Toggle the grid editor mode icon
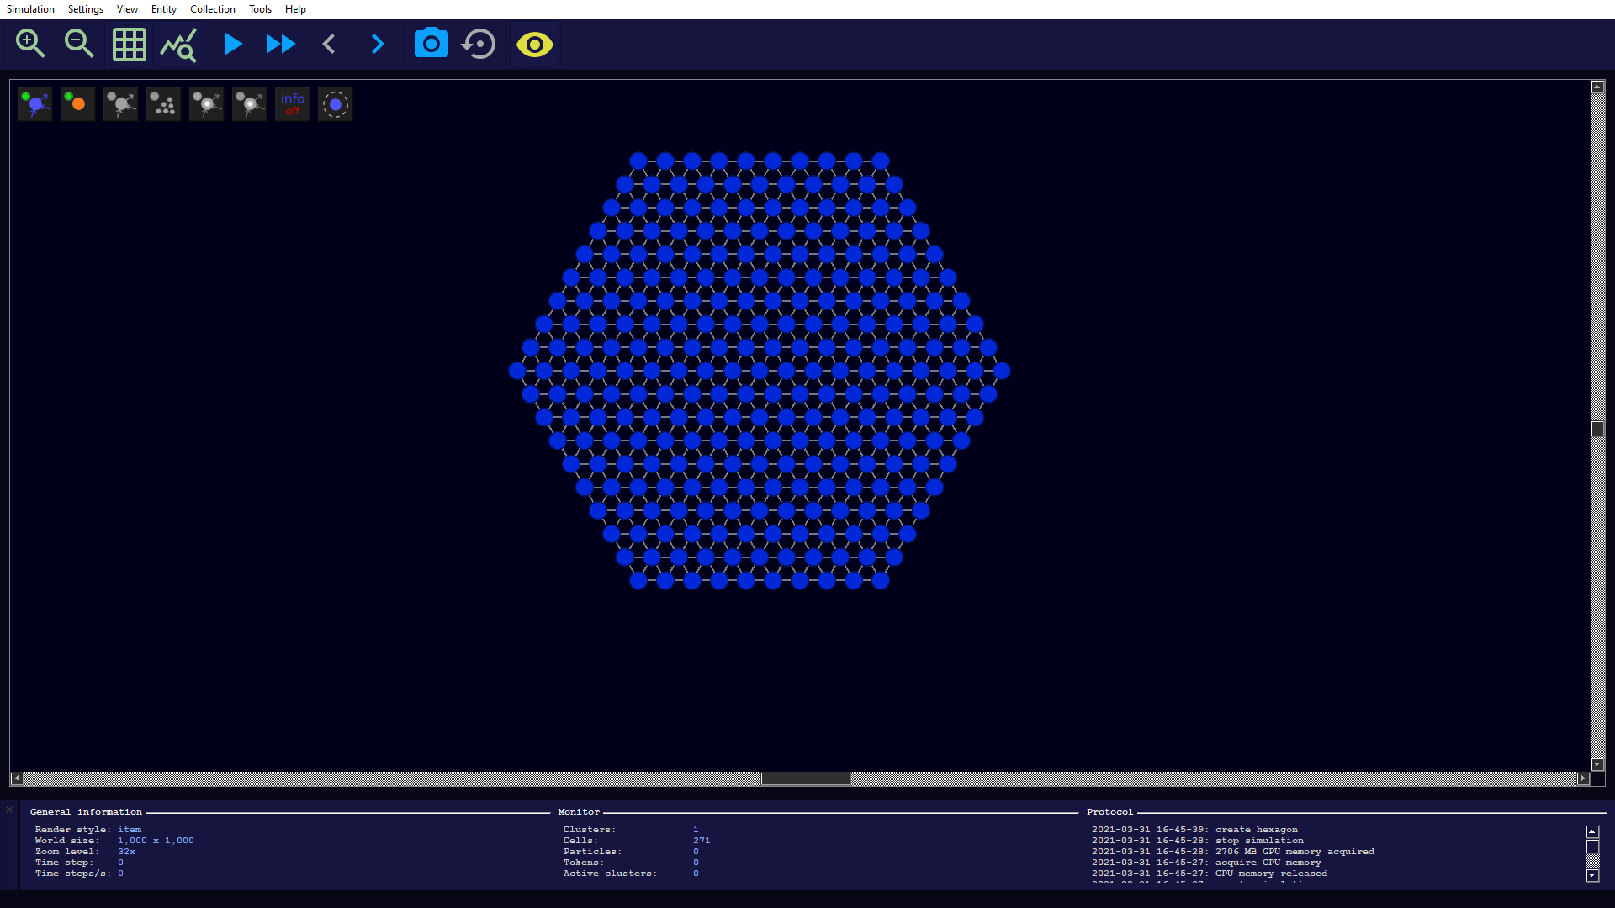Viewport: 1615px width, 908px height. point(129,45)
